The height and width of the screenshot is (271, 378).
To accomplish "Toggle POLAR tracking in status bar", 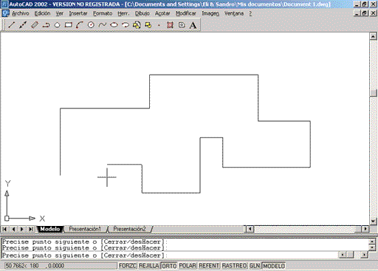I will pyautogui.click(x=188, y=266).
